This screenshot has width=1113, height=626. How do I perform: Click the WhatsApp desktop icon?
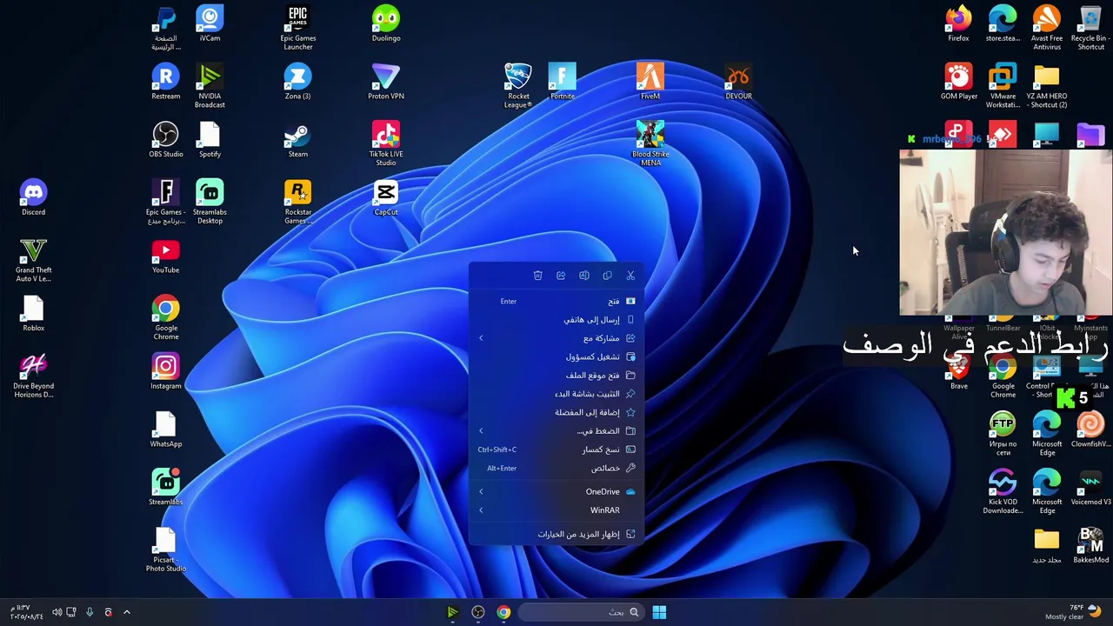point(165,430)
